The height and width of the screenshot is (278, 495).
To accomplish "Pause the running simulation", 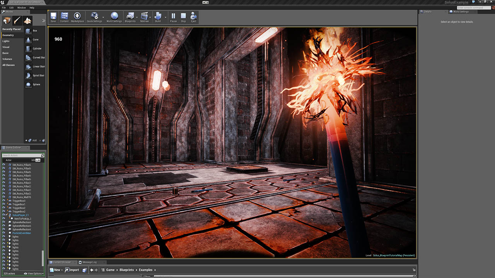I will [x=173, y=17].
